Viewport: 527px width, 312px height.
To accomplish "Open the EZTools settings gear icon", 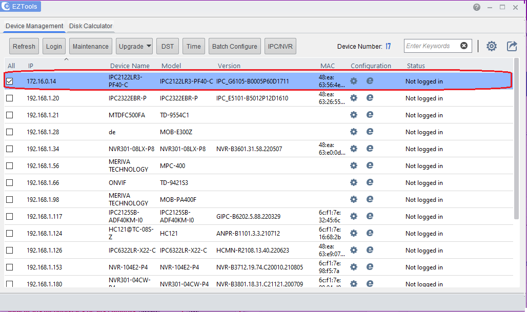I will tap(491, 46).
